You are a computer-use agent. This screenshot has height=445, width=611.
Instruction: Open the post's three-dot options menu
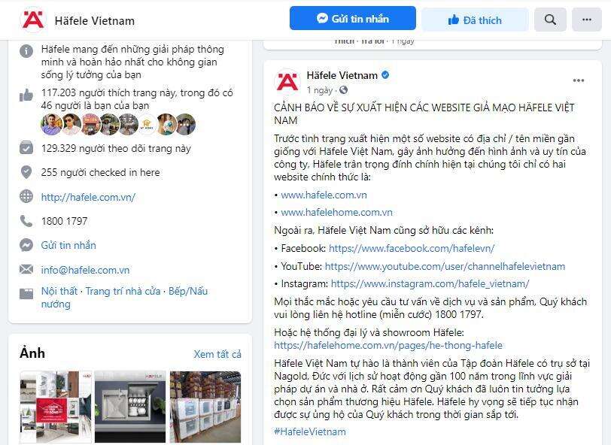[x=578, y=80]
